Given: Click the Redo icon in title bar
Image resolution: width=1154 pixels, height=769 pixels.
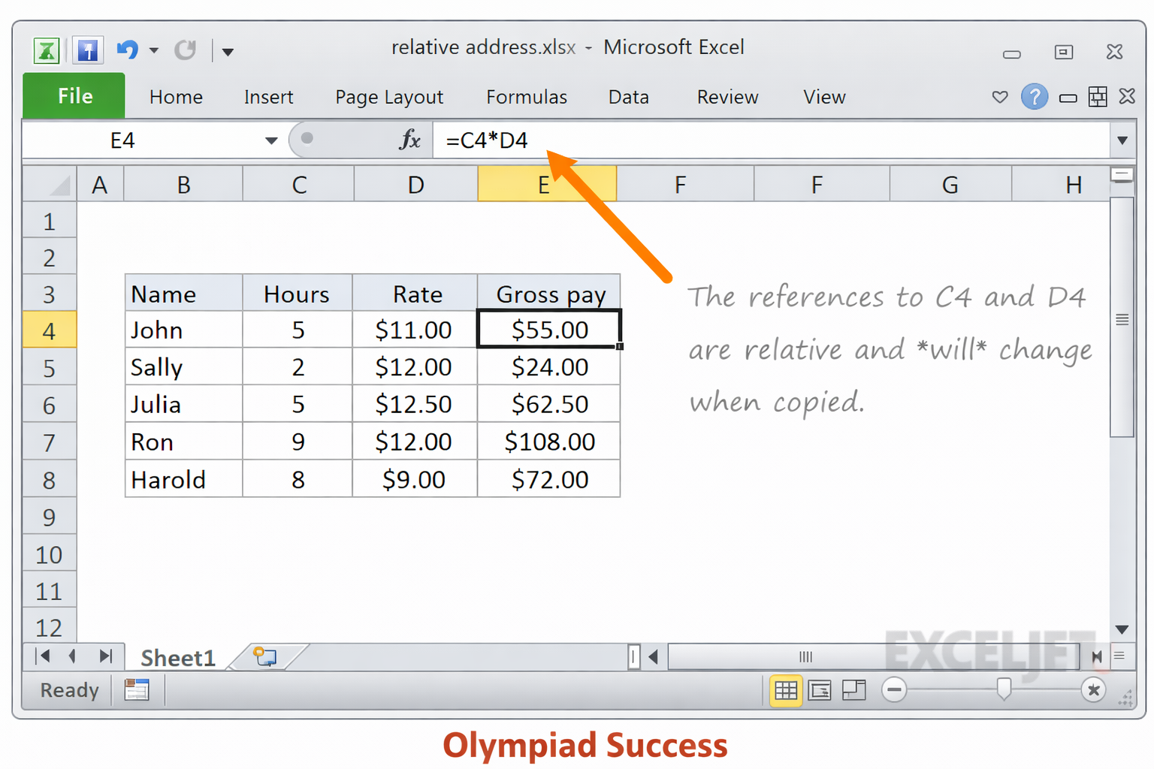Looking at the screenshot, I should click(x=185, y=50).
